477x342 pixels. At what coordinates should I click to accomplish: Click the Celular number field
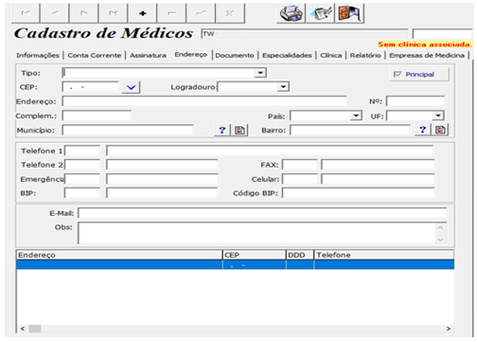click(378, 179)
